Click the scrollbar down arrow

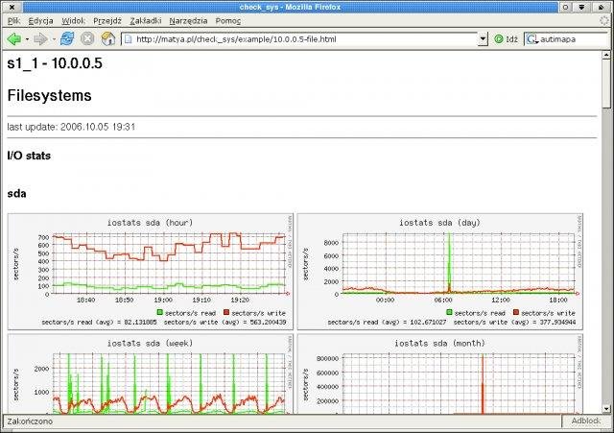(x=606, y=409)
